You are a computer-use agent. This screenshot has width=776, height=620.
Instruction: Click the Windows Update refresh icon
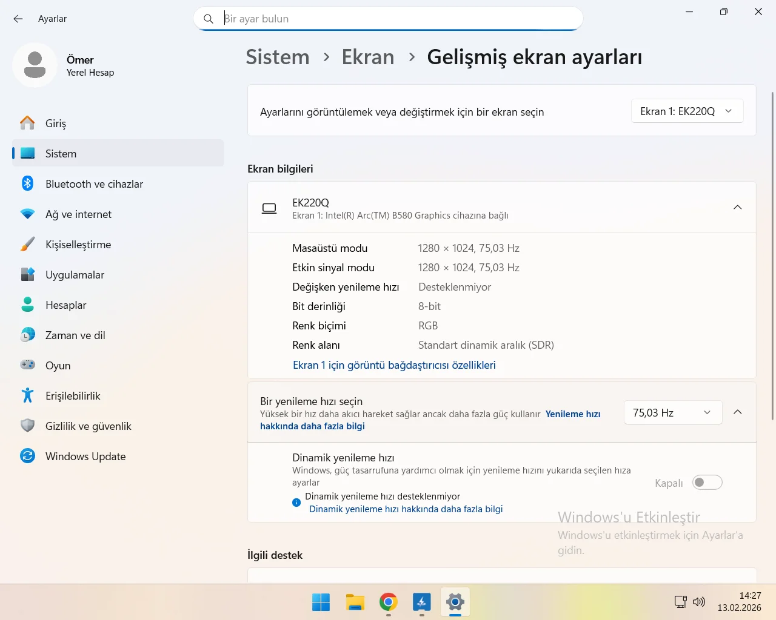pos(27,456)
